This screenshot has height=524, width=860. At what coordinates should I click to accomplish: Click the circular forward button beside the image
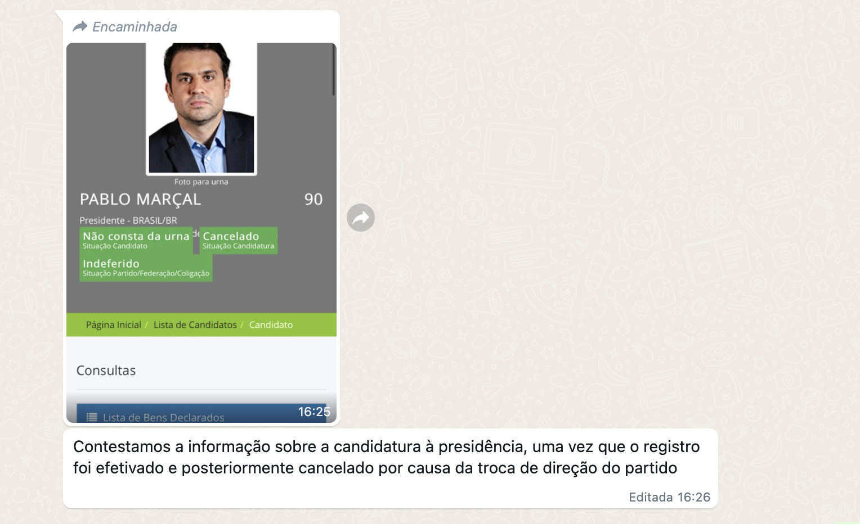point(361,218)
